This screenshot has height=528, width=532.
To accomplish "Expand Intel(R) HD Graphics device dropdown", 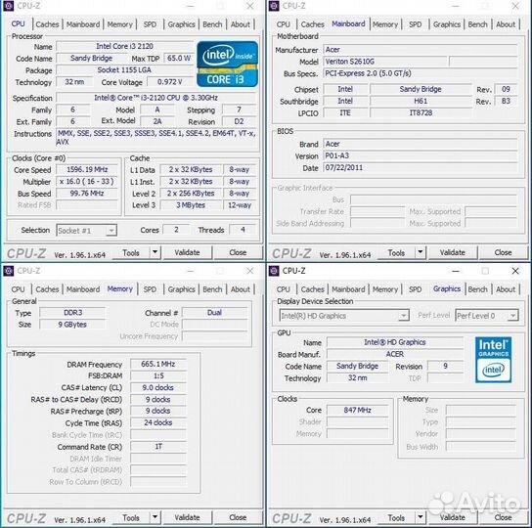I will (x=404, y=316).
